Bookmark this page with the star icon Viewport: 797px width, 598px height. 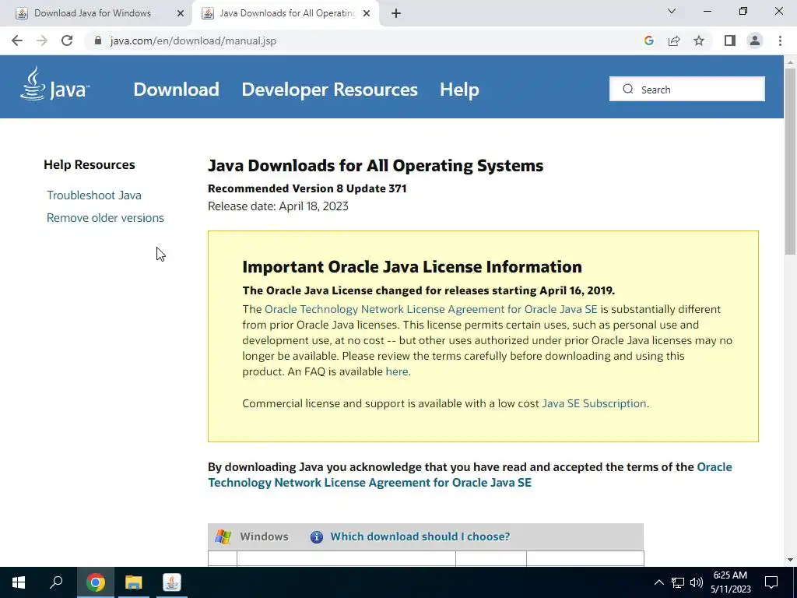pos(699,40)
